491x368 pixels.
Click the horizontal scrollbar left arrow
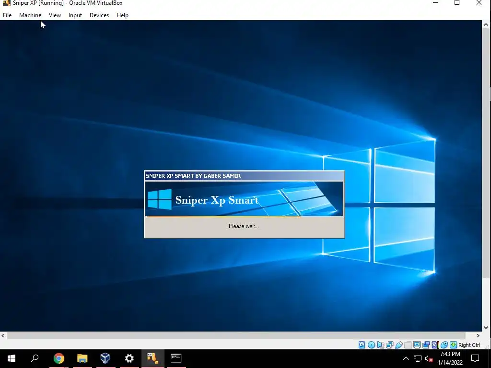pos(3,335)
